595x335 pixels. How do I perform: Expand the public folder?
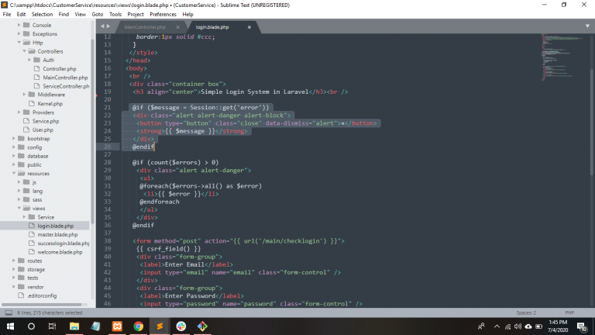tap(14, 165)
